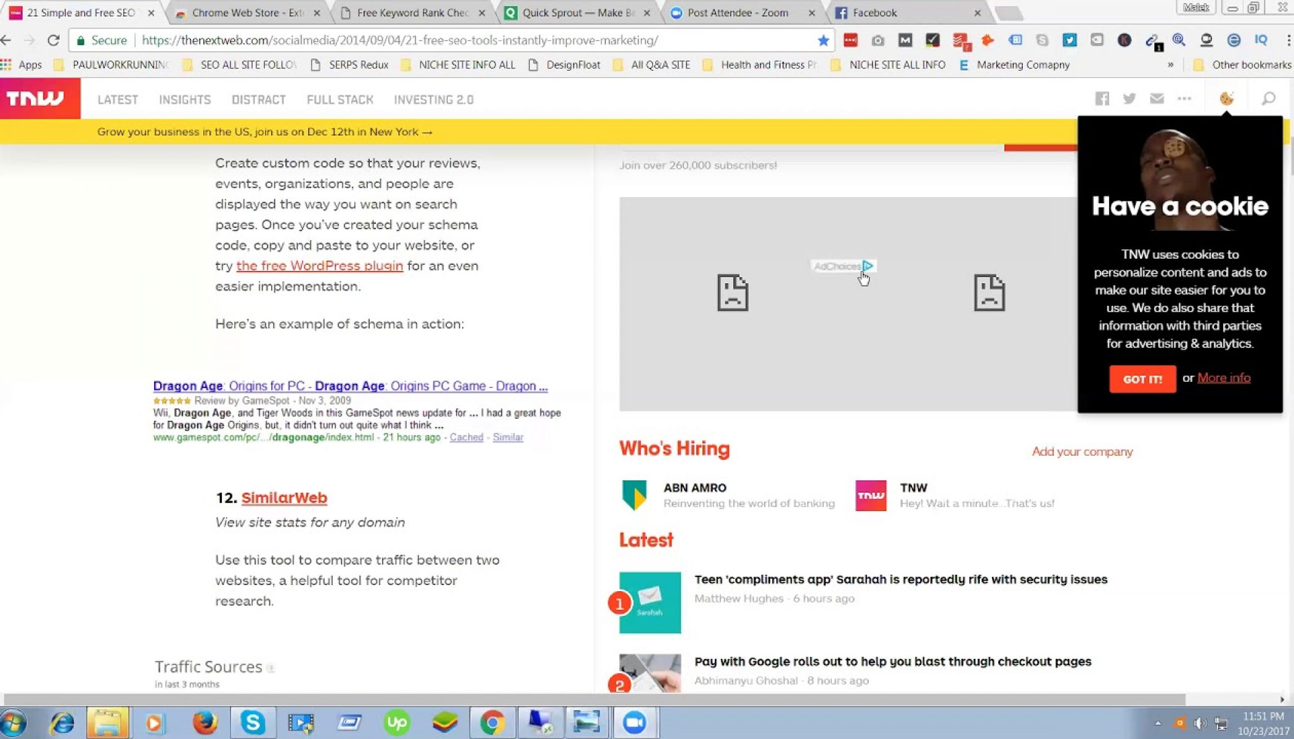The image size is (1294, 739).
Task: Open the More info cookie link
Action: [1224, 378]
